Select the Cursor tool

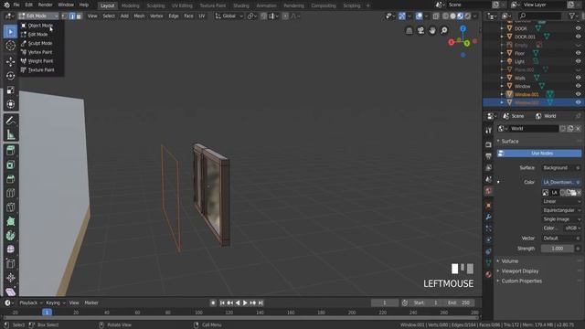coord(10,46)
